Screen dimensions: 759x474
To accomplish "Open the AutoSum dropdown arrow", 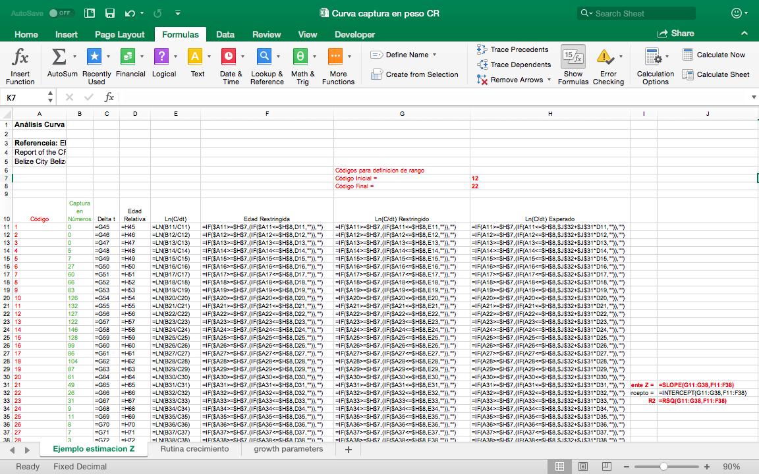I will click(74, 57).
